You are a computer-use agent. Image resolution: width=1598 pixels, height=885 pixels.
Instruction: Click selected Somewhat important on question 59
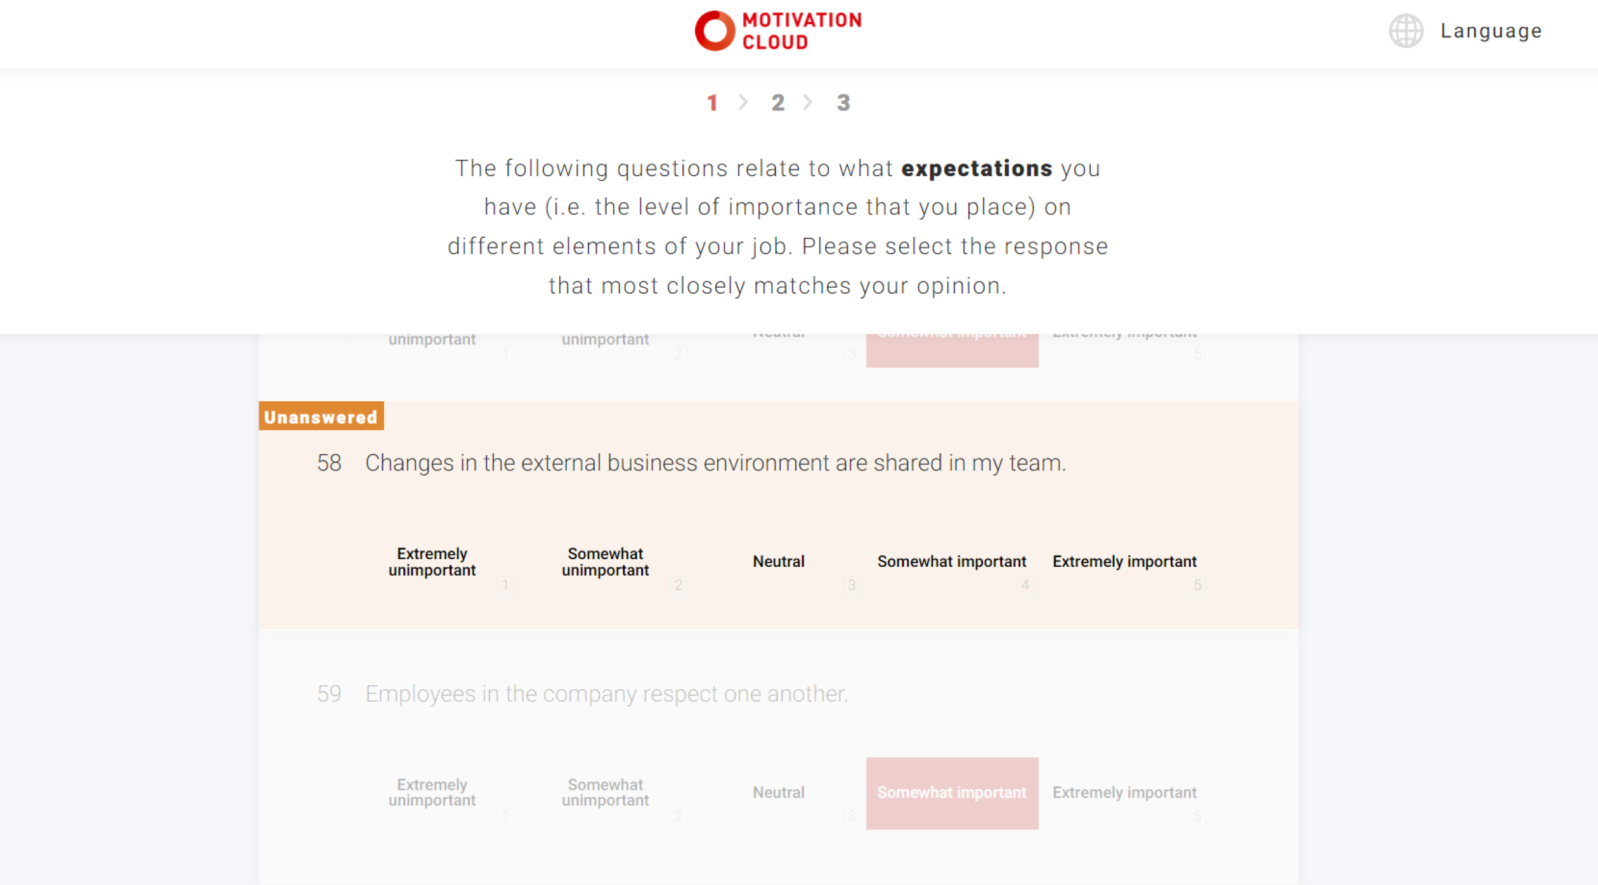tap(952, 793)
